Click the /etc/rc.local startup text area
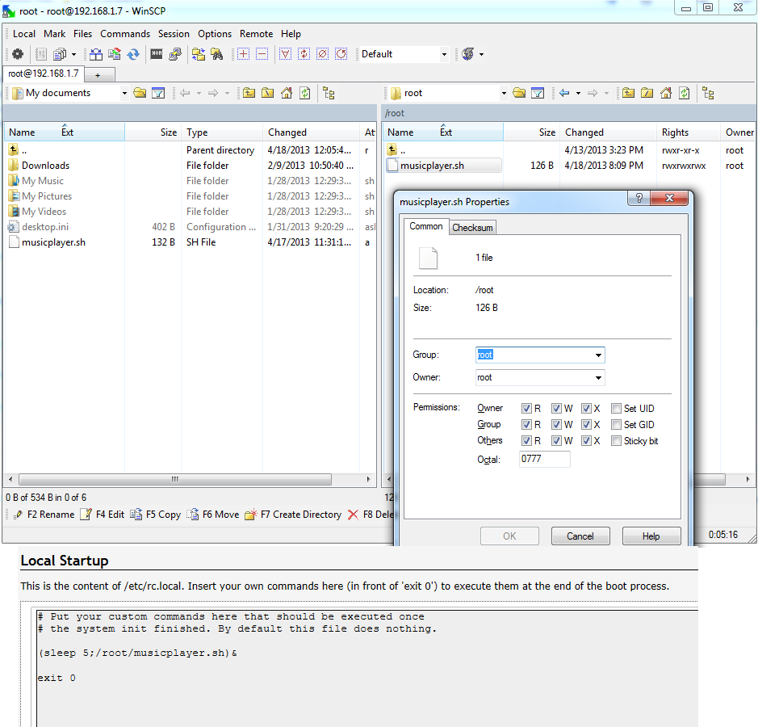The image size is (758, 727). tap(367, 667)
